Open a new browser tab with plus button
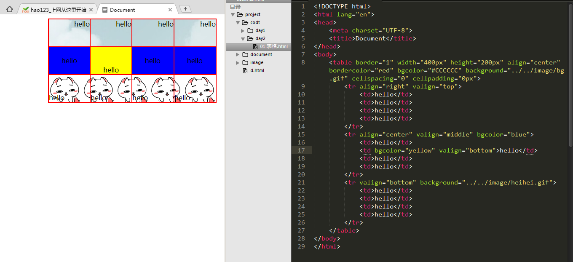Viewport: 573px width, 262px height. tap(185, 9)
